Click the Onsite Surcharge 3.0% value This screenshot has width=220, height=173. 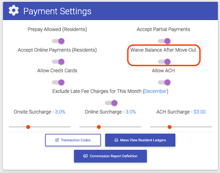tap(60, 112)
